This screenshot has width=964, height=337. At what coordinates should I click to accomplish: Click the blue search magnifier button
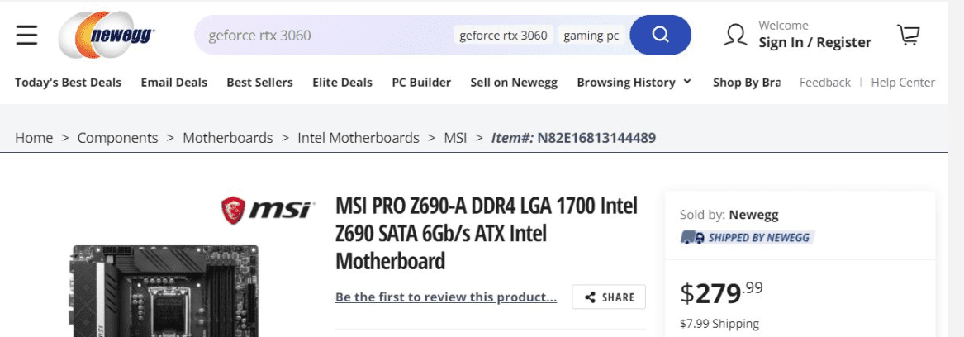click(660, 35)
